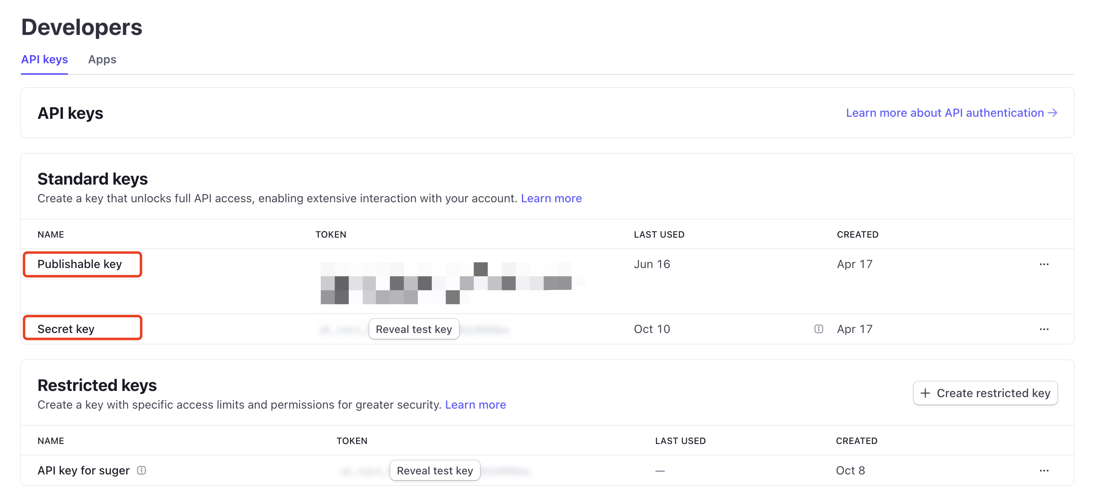The width and height of the screenshot is (1117, 504).
Task: Switch to the Apps tab
Action: tap(102, 59)
